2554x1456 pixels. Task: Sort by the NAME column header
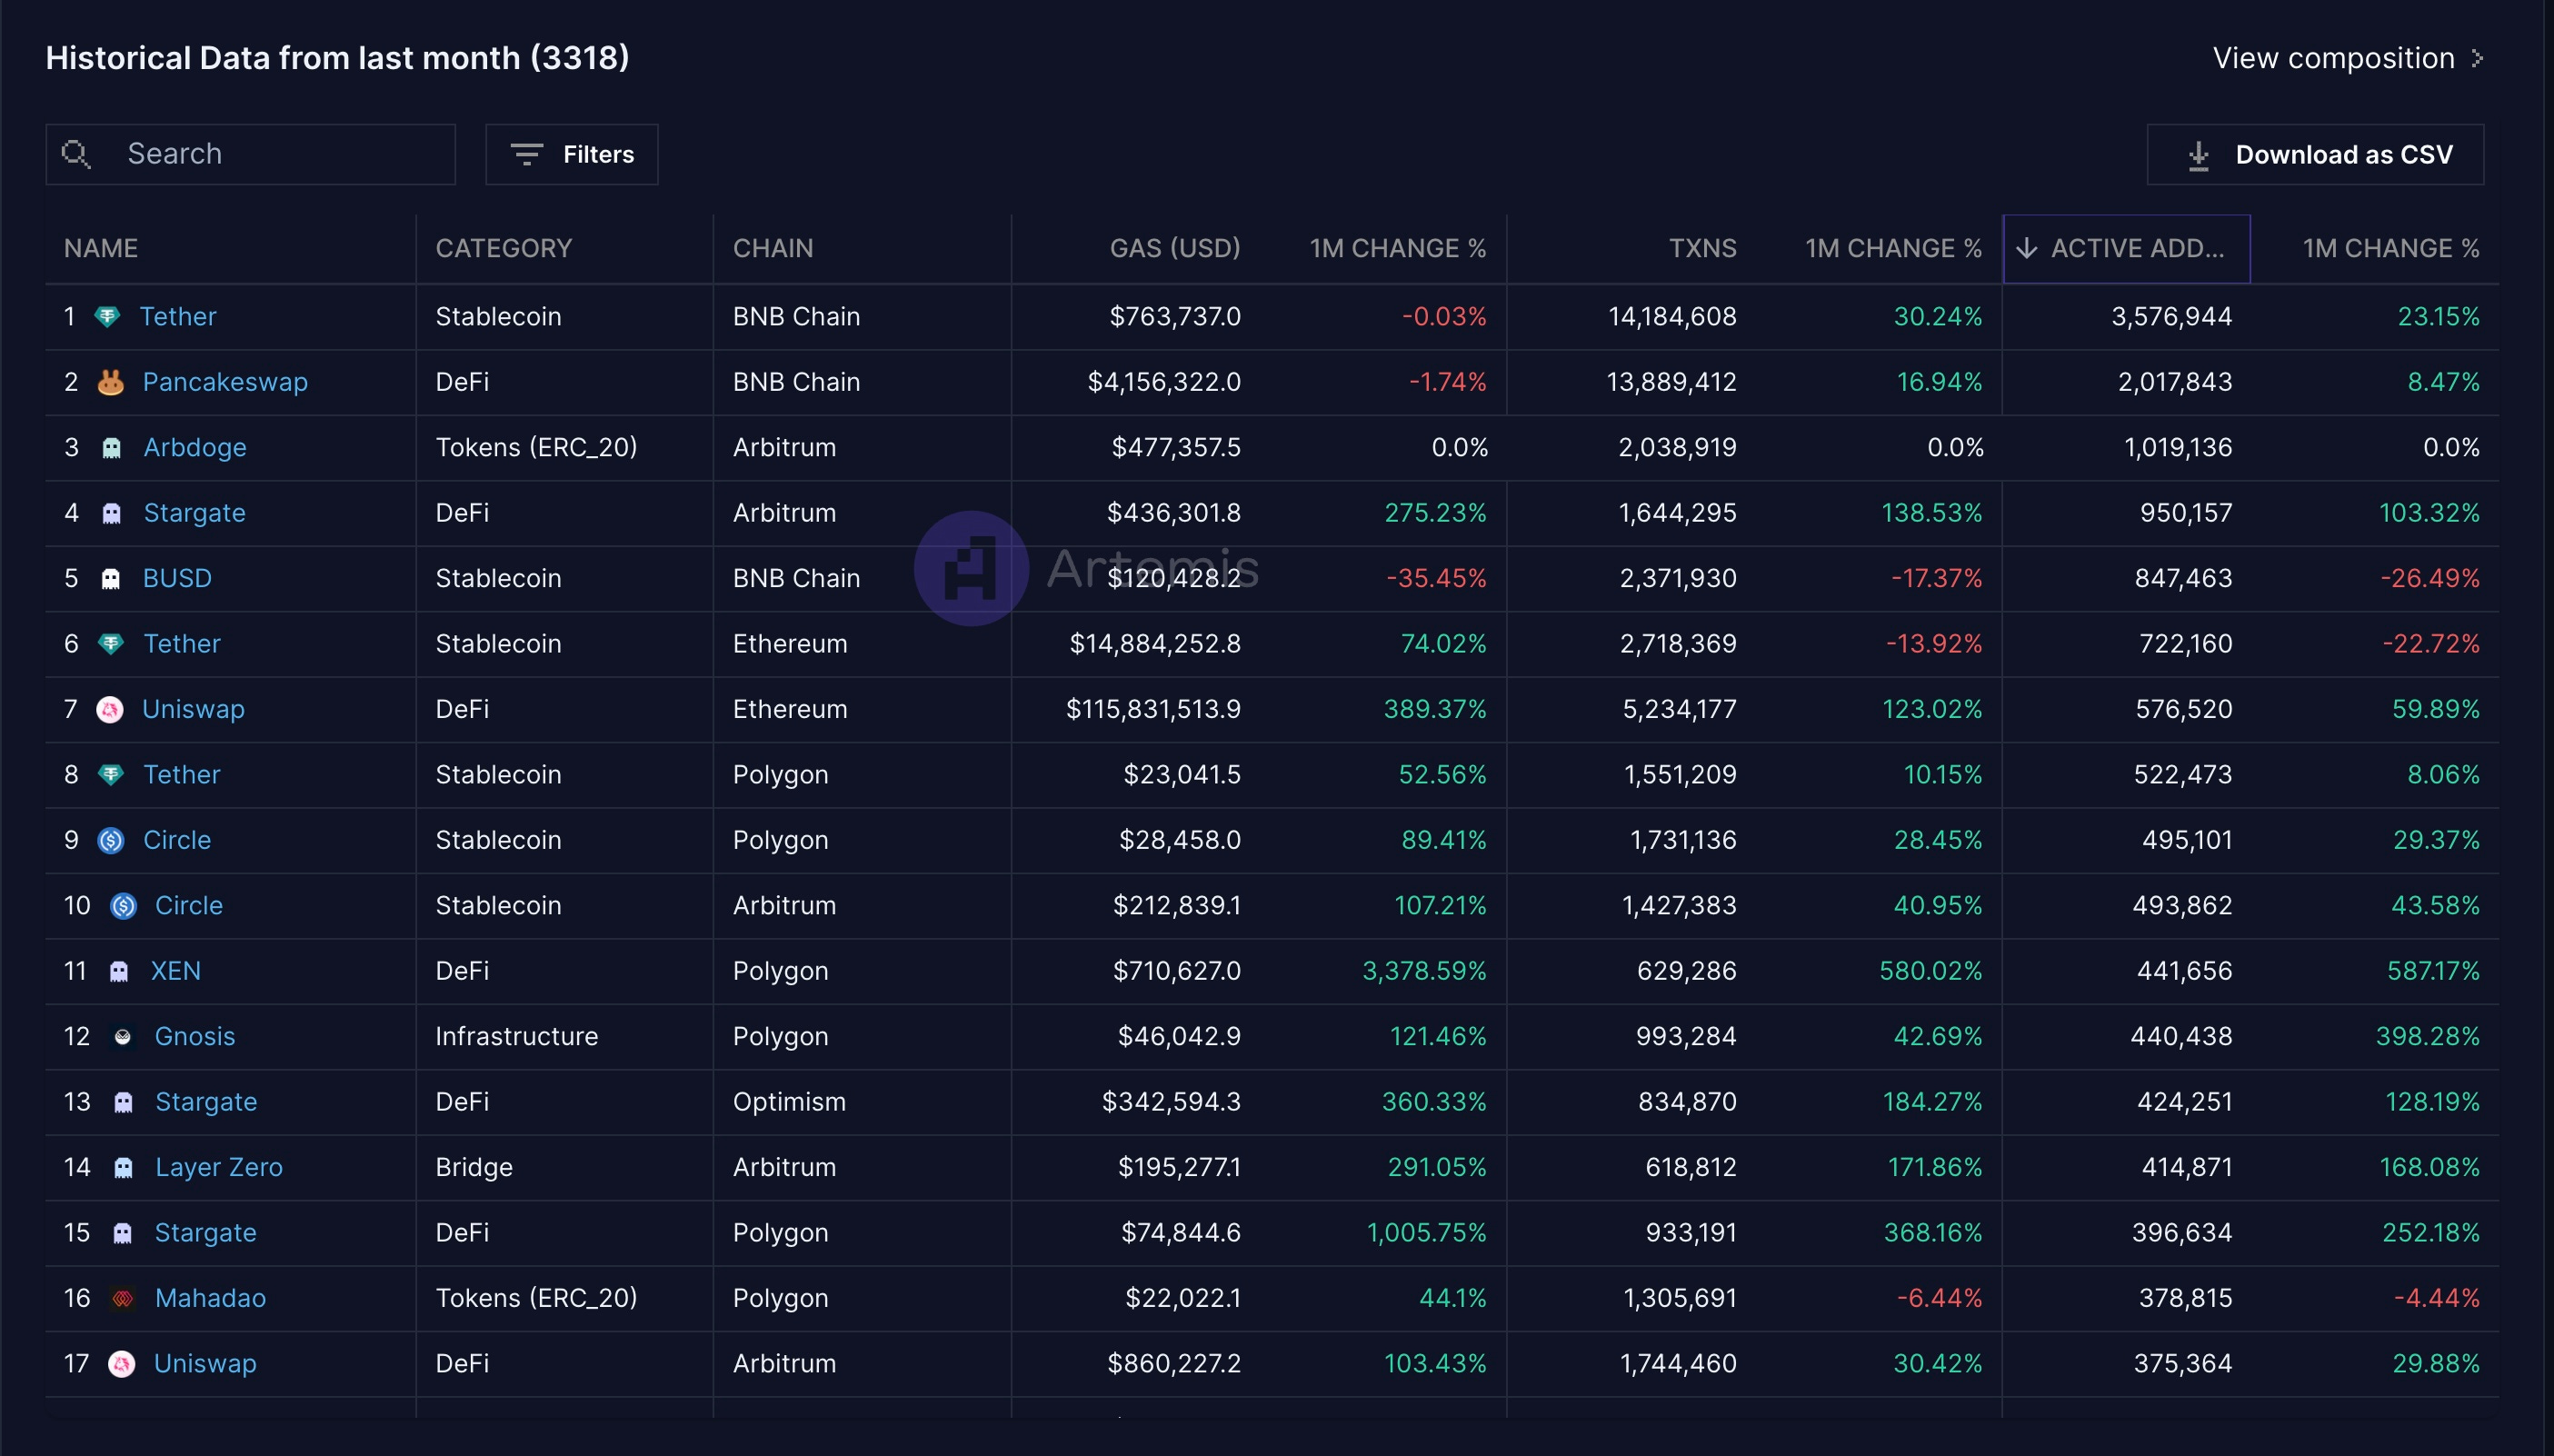[101, 248]
